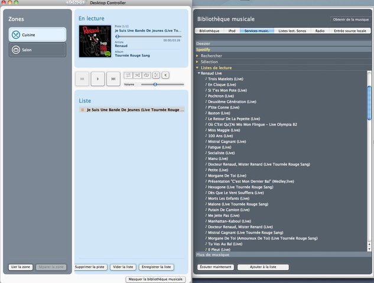
Task: Collapse the Renaud Live playlist triangle
Action: pos(199,73)
